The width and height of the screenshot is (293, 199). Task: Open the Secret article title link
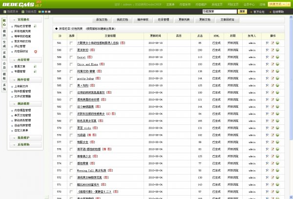pos(81,58)
